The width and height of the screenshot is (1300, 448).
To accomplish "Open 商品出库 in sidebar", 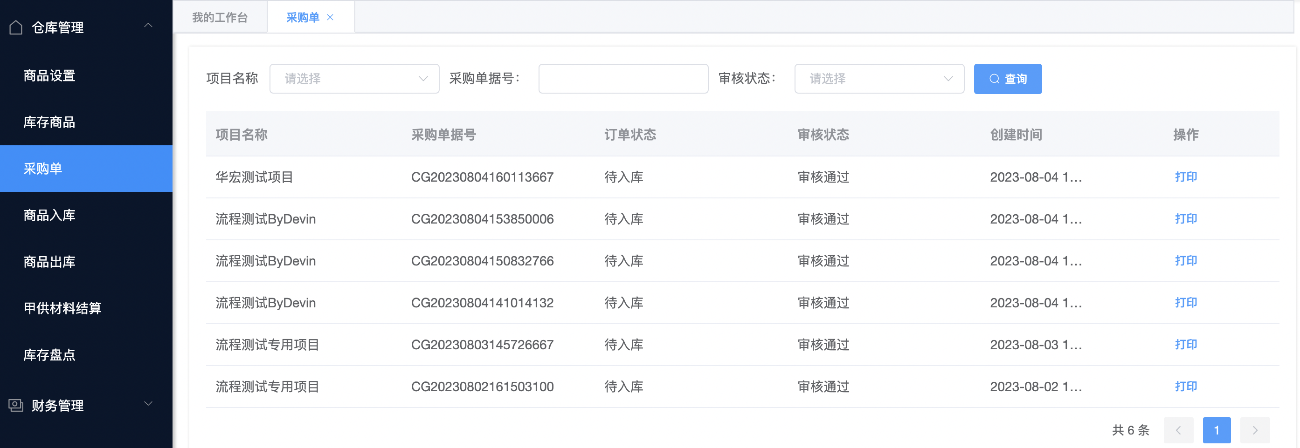I will (86, 262).
